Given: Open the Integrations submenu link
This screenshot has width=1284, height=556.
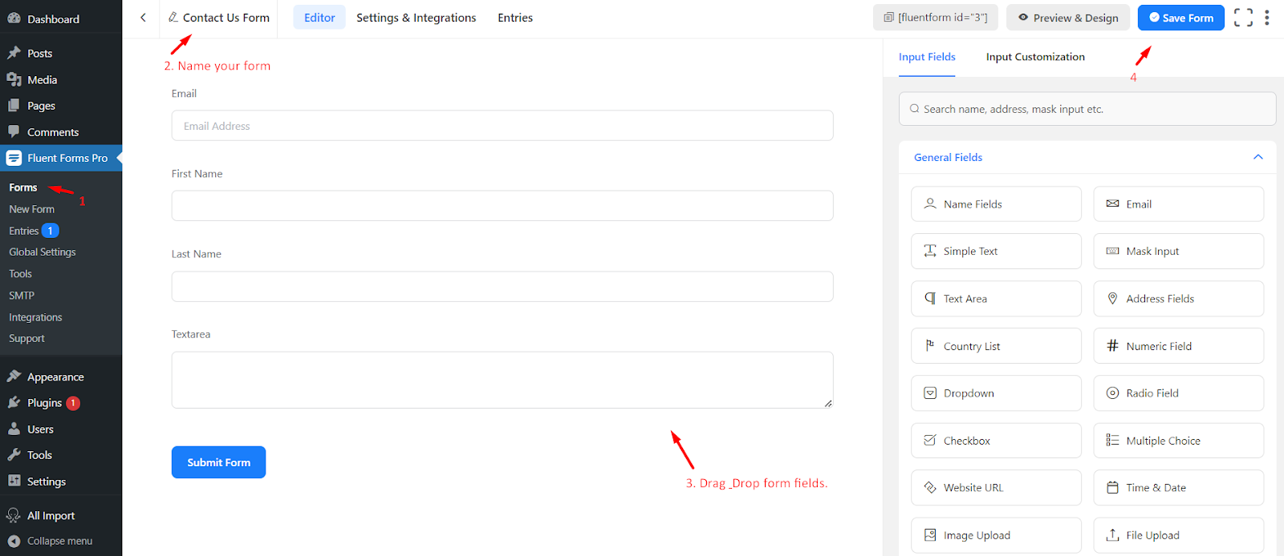Looking at the screenshot, I should [35, 317].
